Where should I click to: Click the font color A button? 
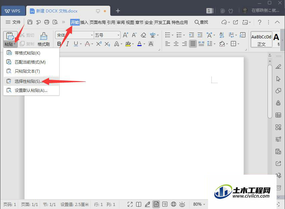139,44
